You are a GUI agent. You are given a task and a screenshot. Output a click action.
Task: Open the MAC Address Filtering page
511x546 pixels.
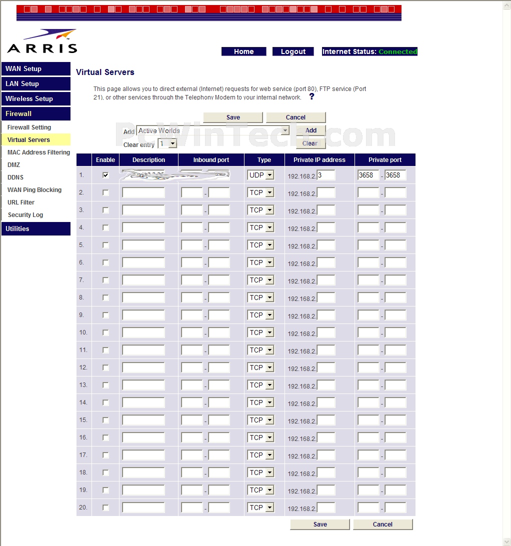click(x=38, y=152)
